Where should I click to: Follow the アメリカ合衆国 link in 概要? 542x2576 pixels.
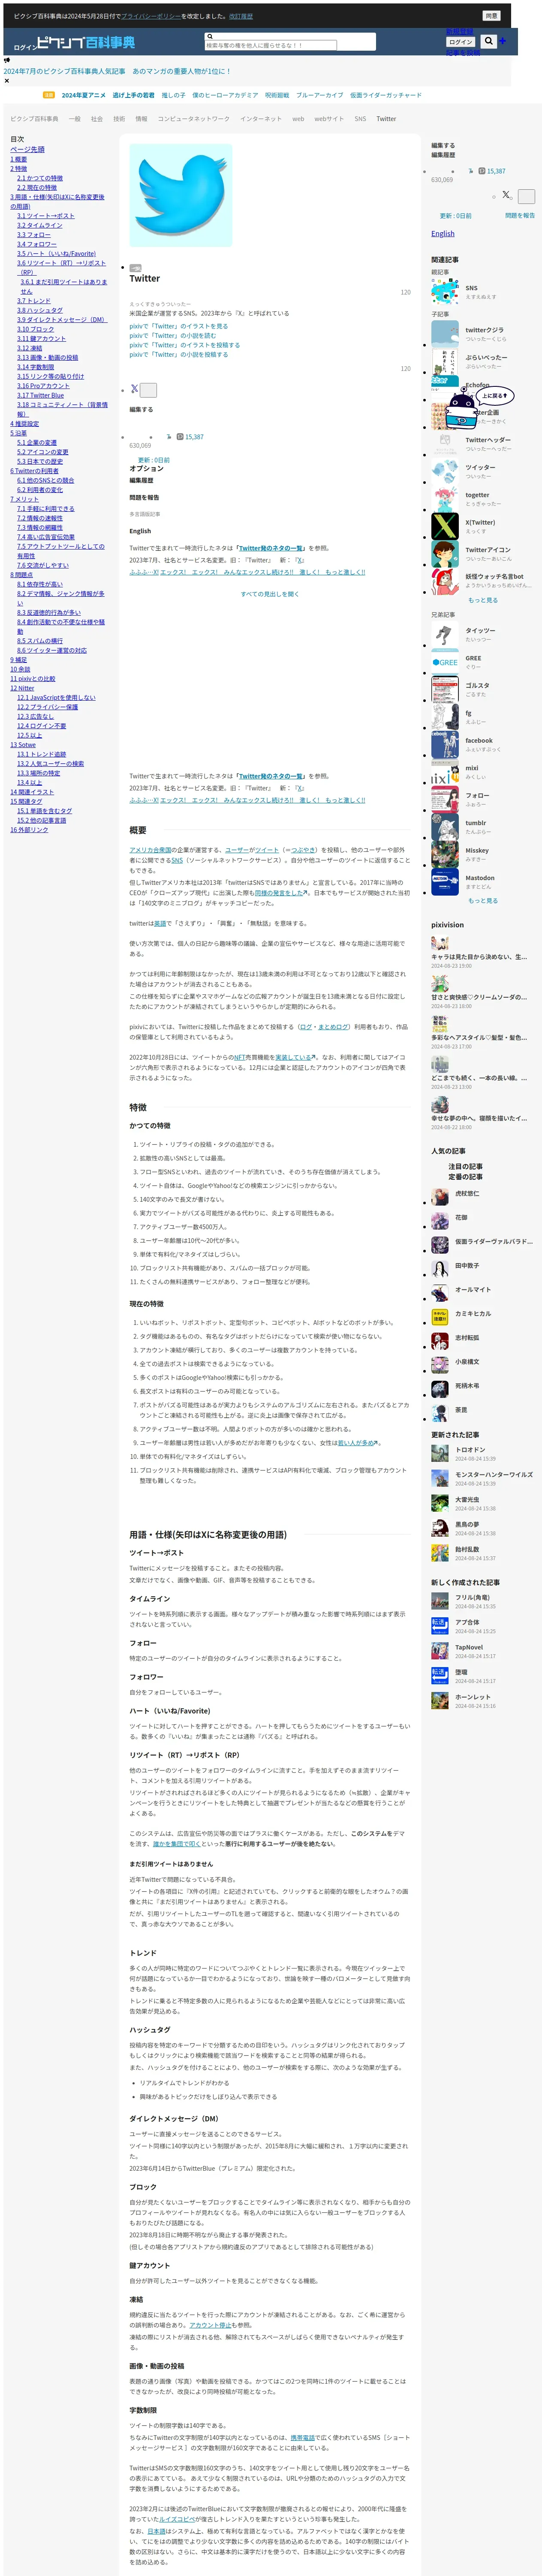point(150,851)
